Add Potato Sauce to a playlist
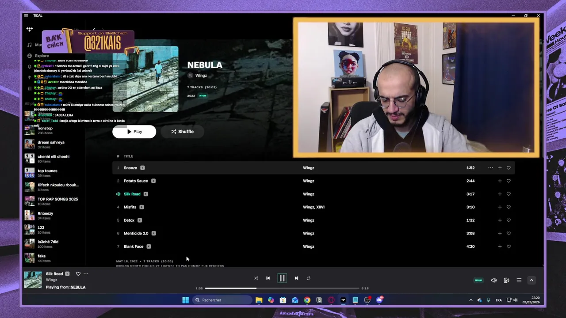Screen dimensions: 566x318 pyautogui.click(x=500, y=181)
